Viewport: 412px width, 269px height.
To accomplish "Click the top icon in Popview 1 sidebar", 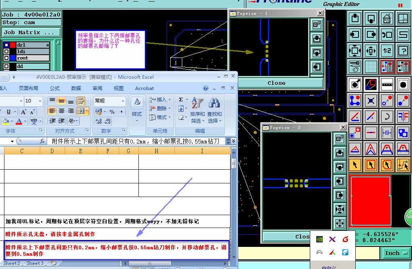I will click(x=317, y=25).
